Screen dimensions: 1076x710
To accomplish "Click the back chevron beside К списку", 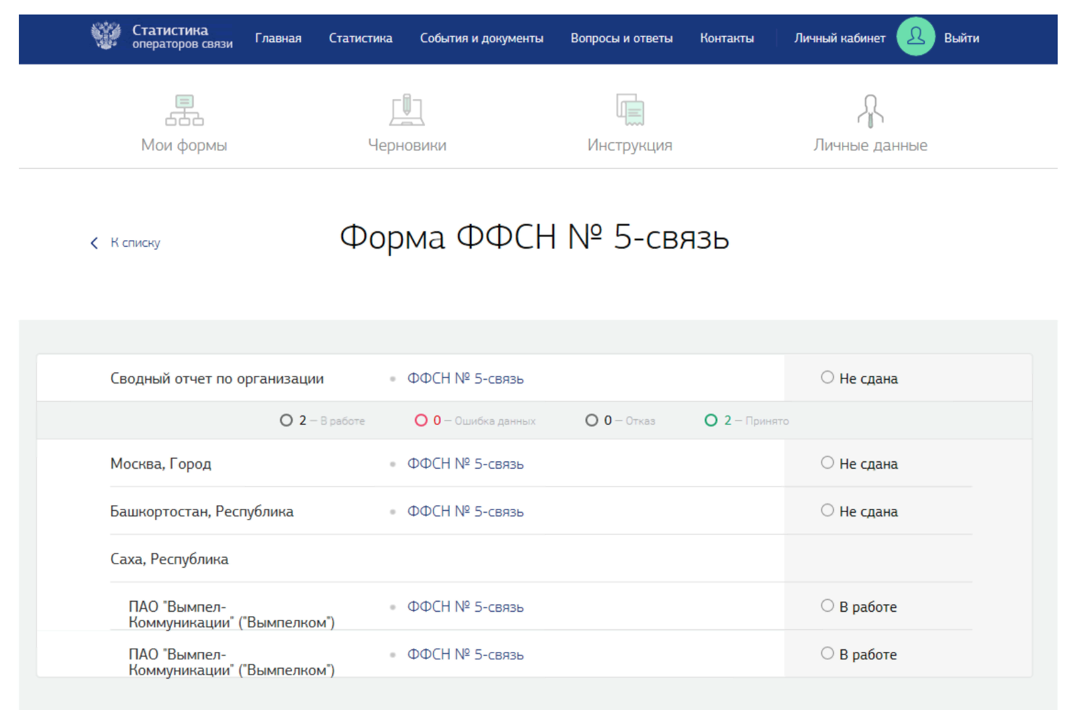I will tap(95, 243).
